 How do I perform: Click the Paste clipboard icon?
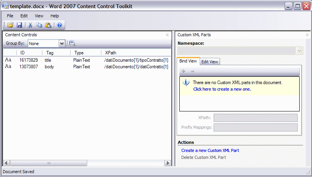[48, 25]
